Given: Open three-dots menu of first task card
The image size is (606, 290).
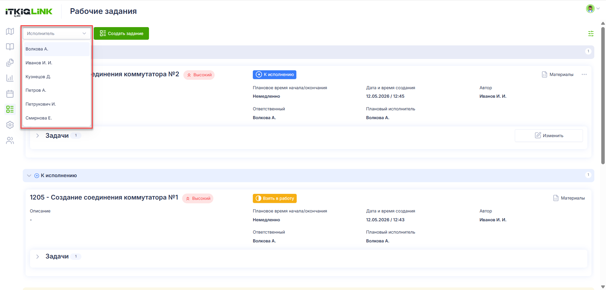Looking at the screenshot, I should pos(584,74).
